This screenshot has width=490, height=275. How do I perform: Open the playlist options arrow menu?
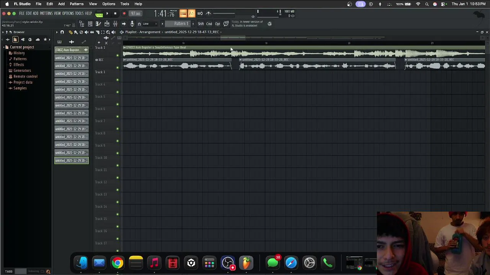[57, 32]
